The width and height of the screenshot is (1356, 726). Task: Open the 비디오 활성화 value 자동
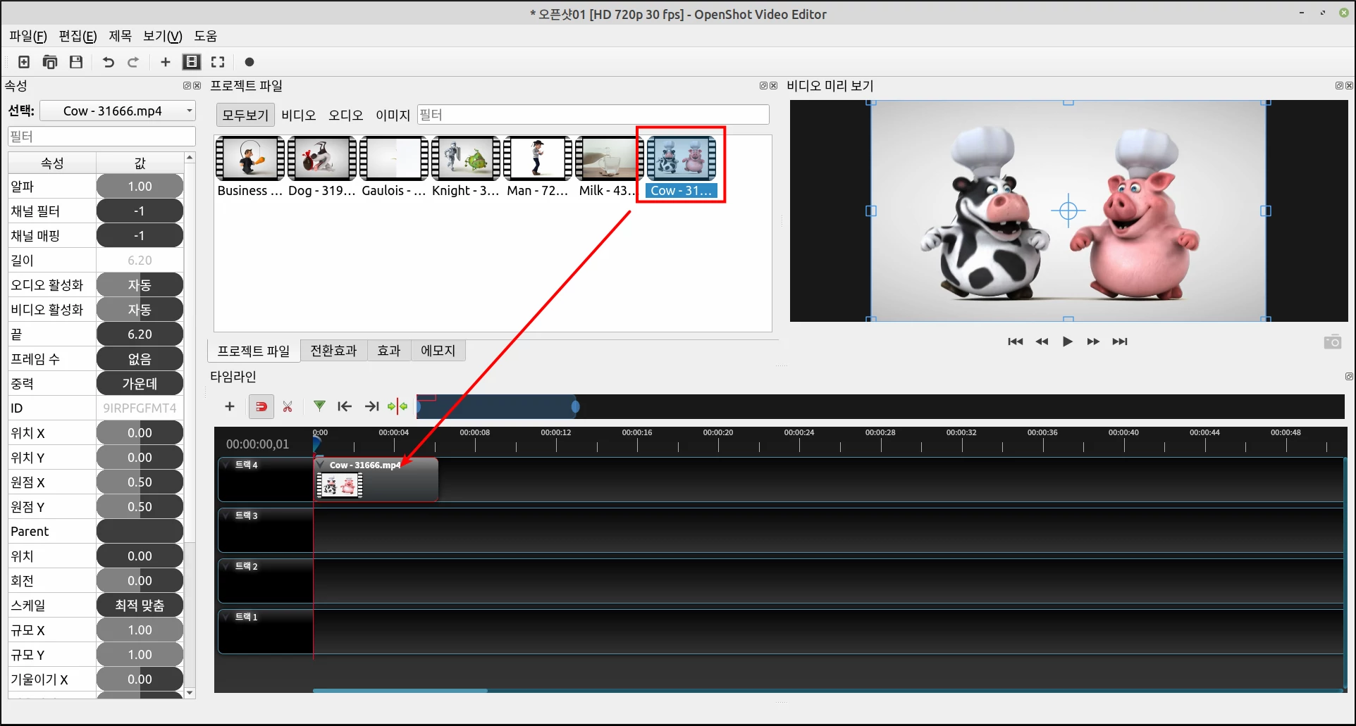[140, 310]
